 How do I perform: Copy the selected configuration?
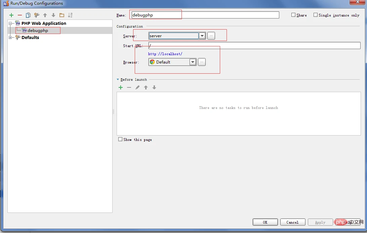click(x=28, y=15)
